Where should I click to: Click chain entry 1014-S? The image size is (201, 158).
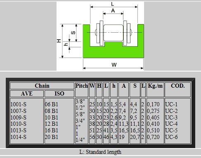pyautogui.click(x=18, y=137)
